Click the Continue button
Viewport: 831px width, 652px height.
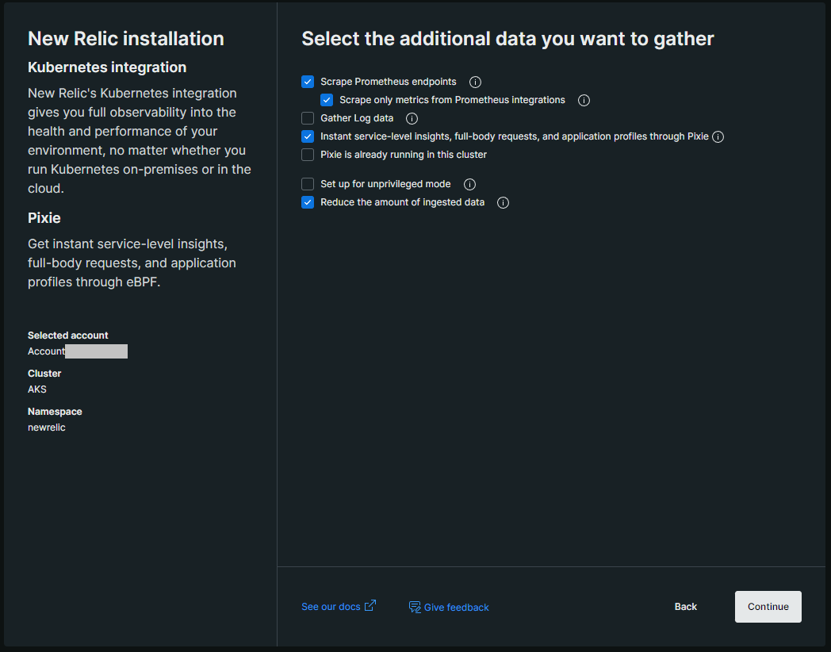tap(768, 607)
